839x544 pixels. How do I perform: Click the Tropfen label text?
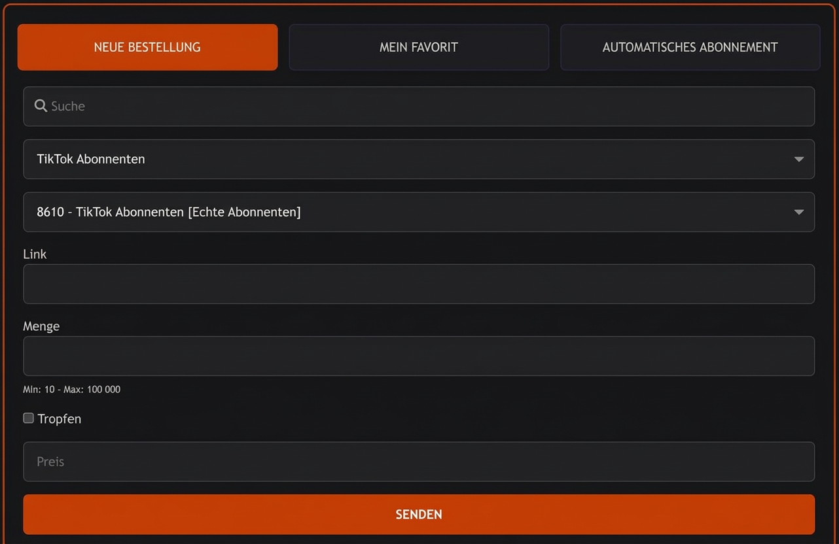[x=60, y=419]
